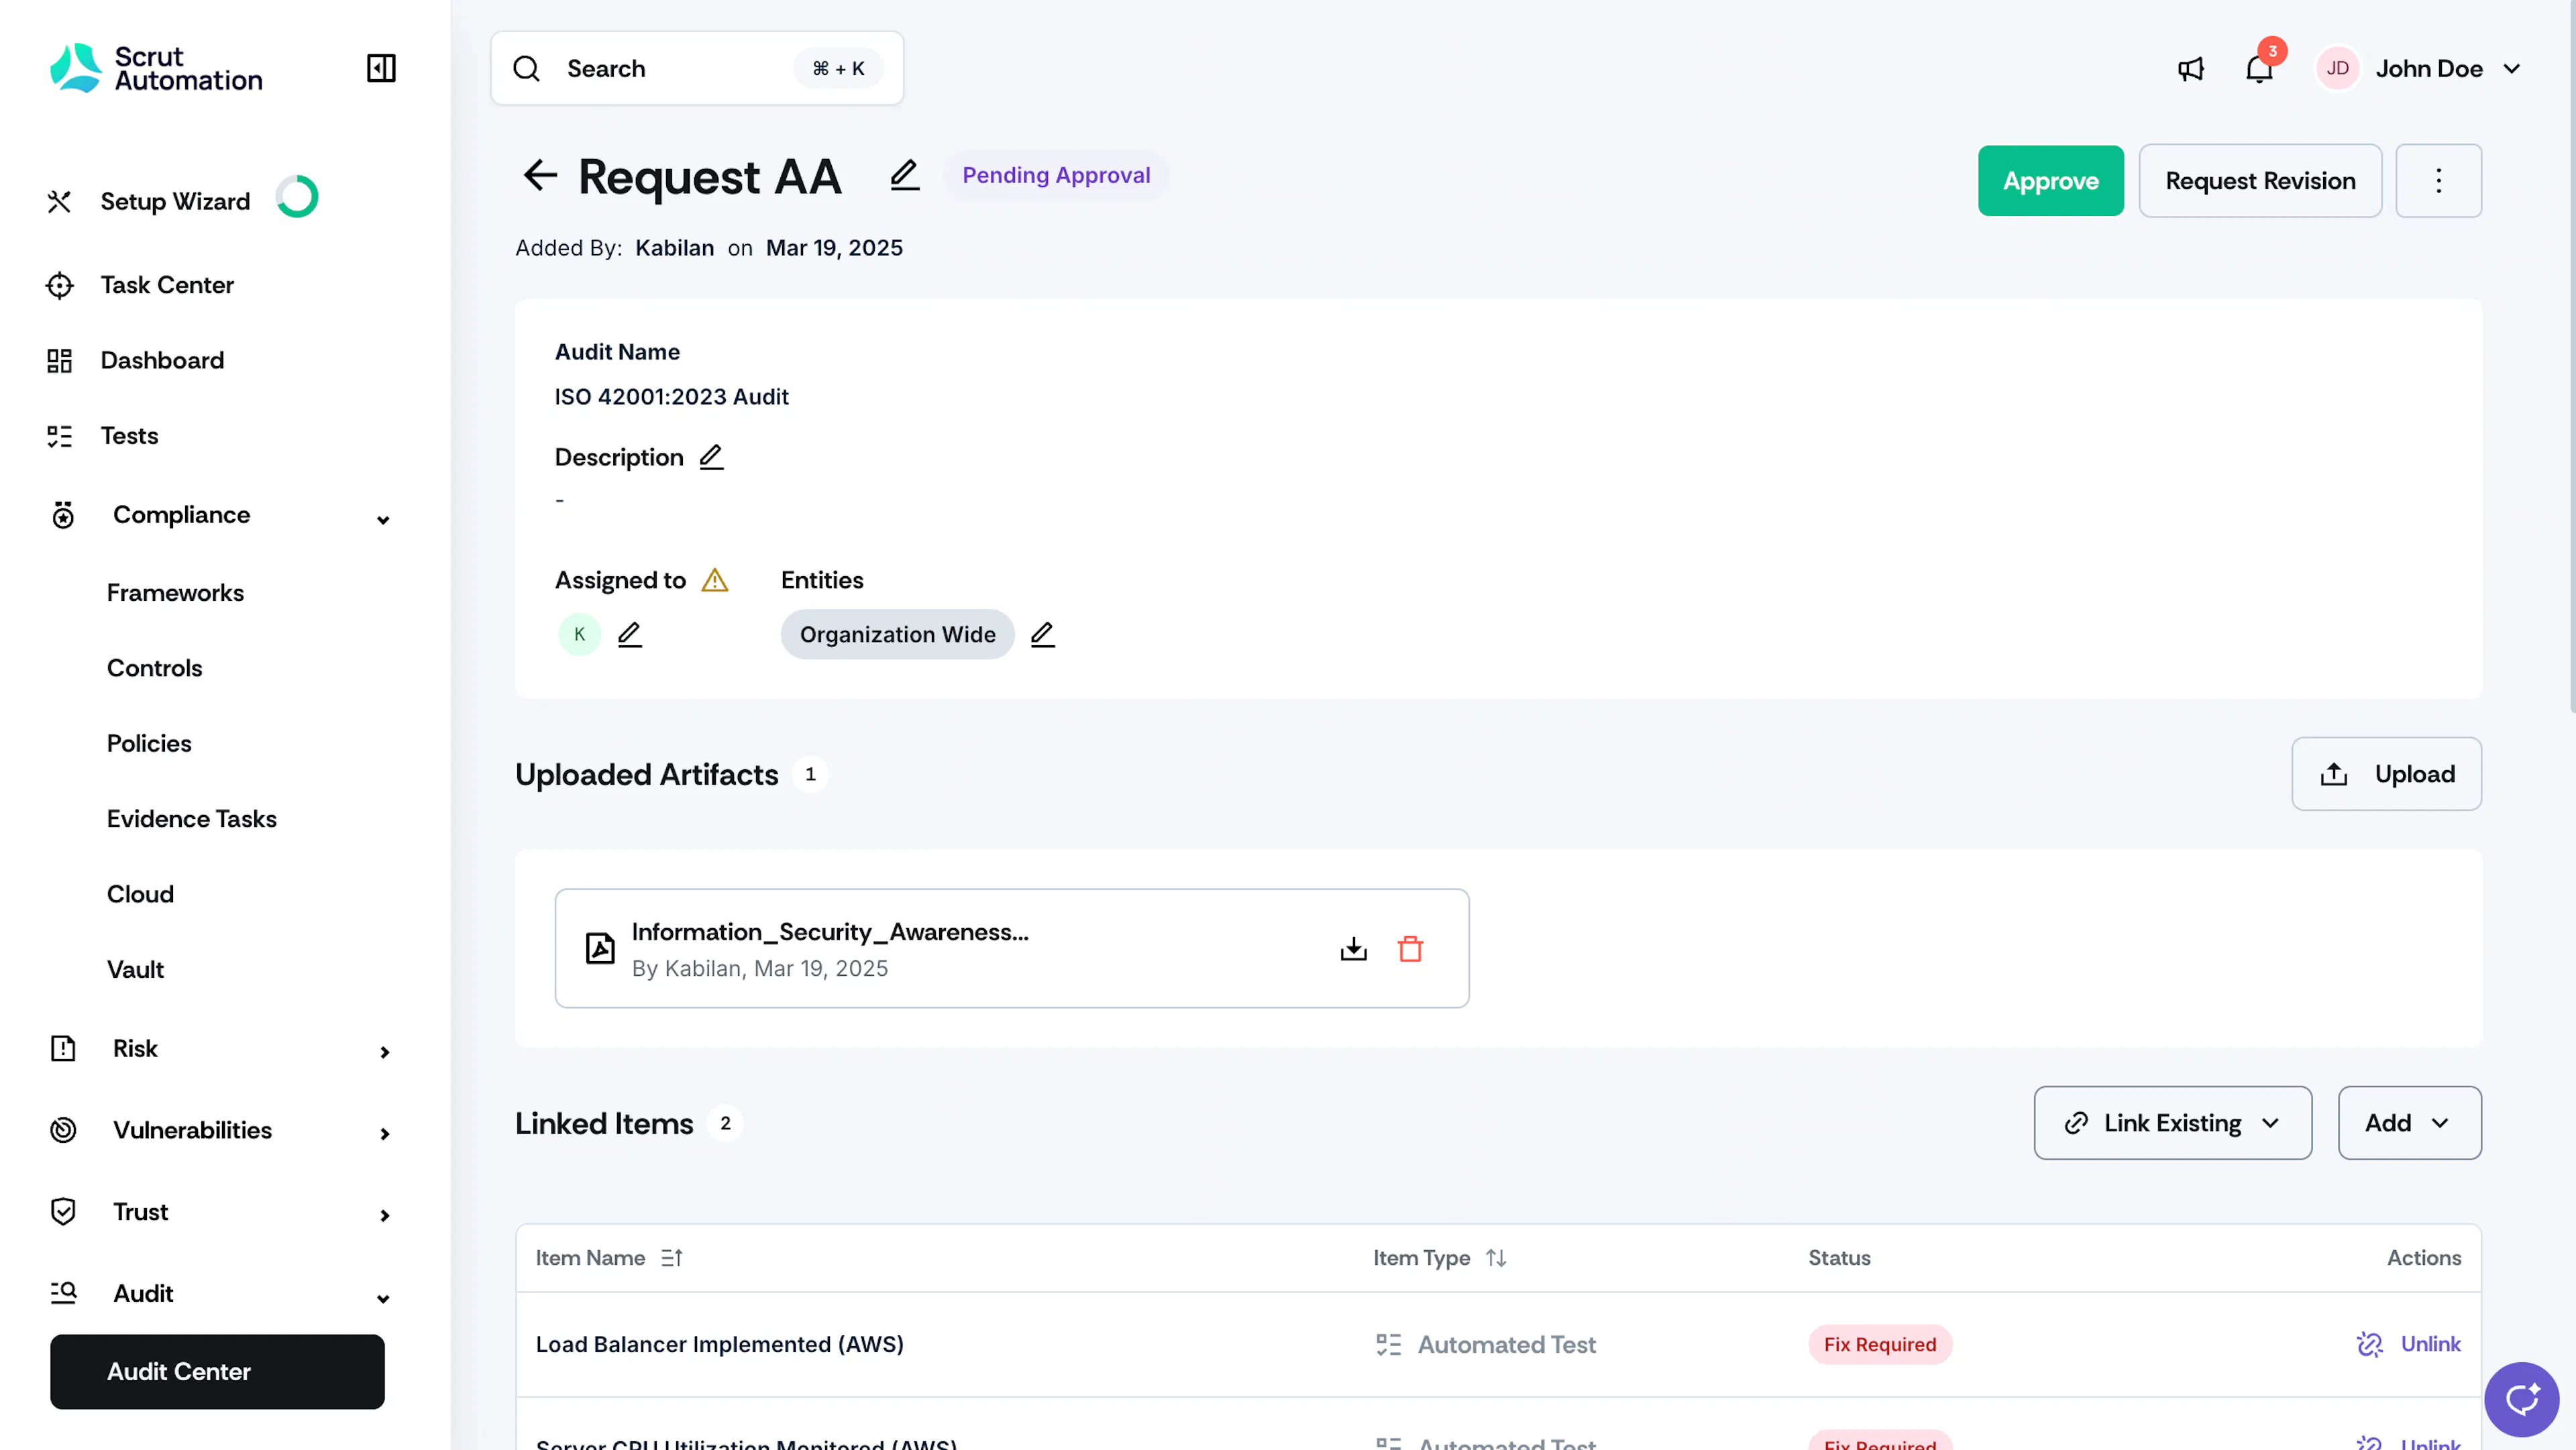
Task: Click the Assigned to warning icon
Action: pyautogui.click(x=715, y=580)
